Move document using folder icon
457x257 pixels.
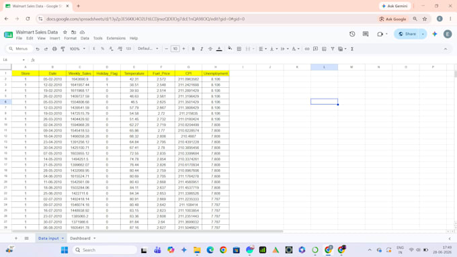pos(74,32)
